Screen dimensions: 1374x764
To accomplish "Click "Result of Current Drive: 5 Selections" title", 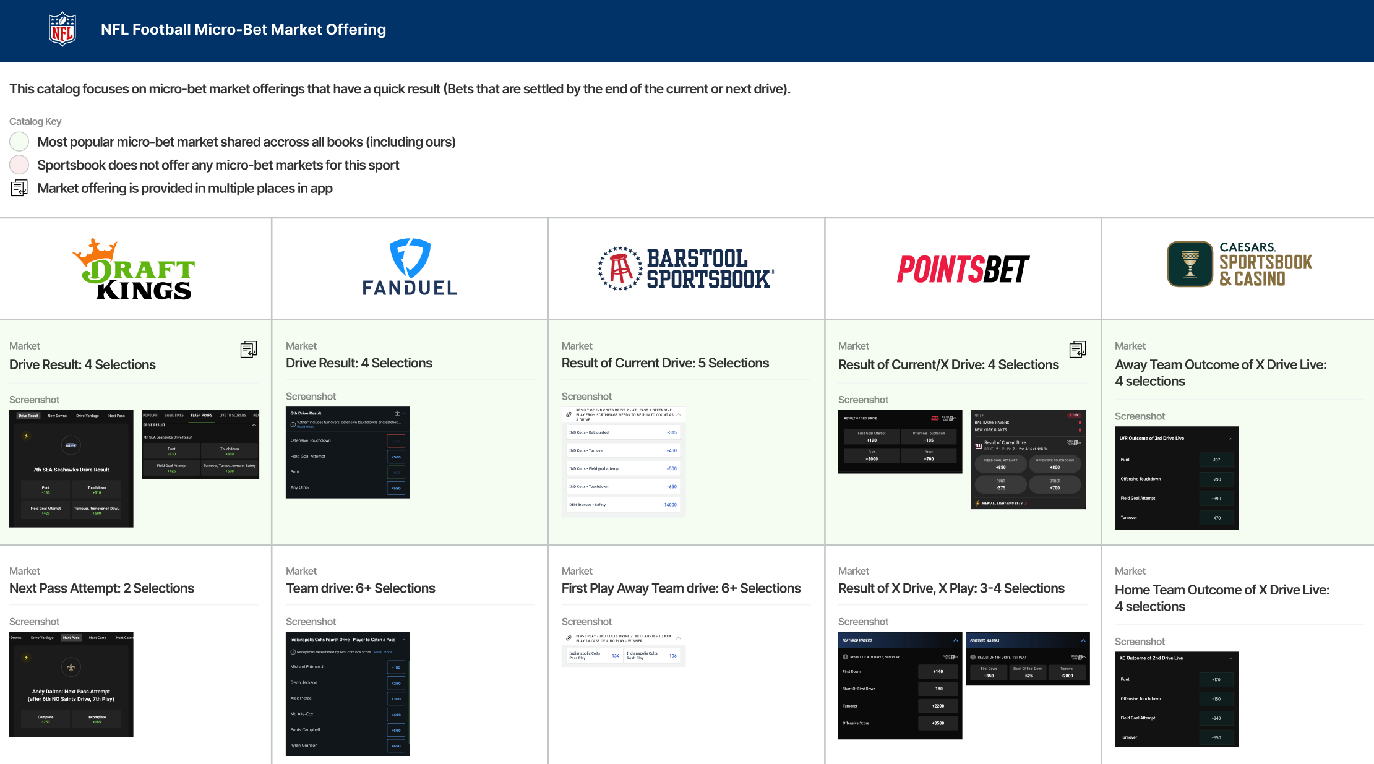I will [665, 363].
